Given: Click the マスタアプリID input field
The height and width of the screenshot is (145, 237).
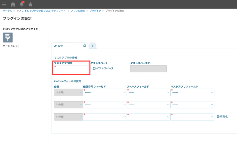Looking at the screenshot, I should 72,69.
